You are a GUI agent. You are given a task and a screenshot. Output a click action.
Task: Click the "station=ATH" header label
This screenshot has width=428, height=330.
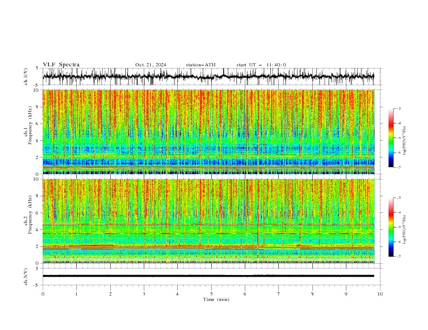click(200, 65)
